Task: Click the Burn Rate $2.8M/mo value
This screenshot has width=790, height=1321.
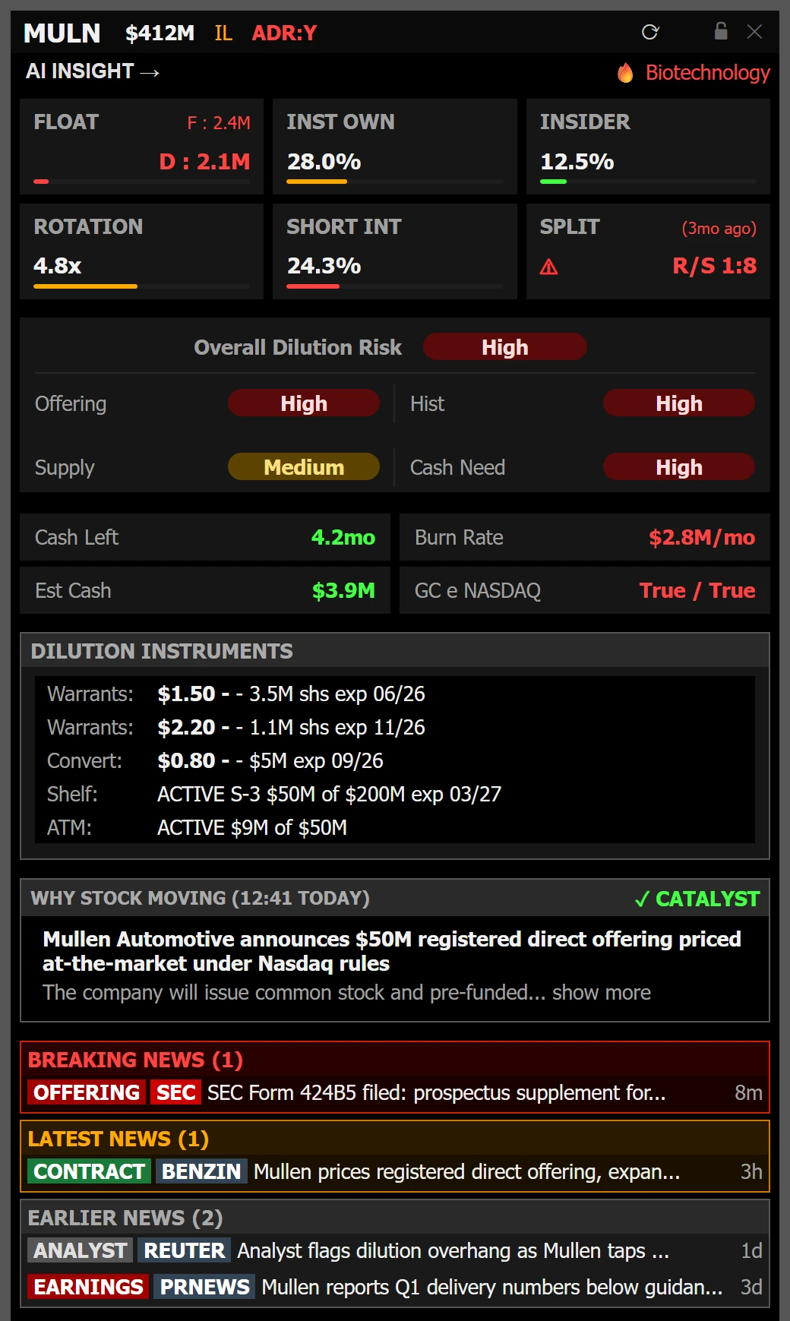Action: click(702, 538)
